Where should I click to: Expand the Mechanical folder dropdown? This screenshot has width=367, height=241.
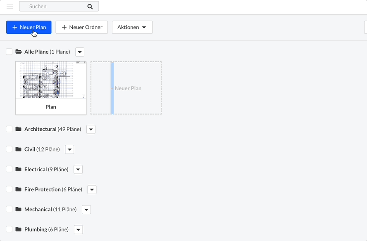pyautogui.click(x=86, y=209)
